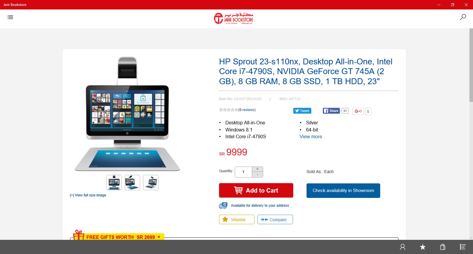Click the Compare button
The height and width of the screenshot is (254, 473).
tap(275, 219)
